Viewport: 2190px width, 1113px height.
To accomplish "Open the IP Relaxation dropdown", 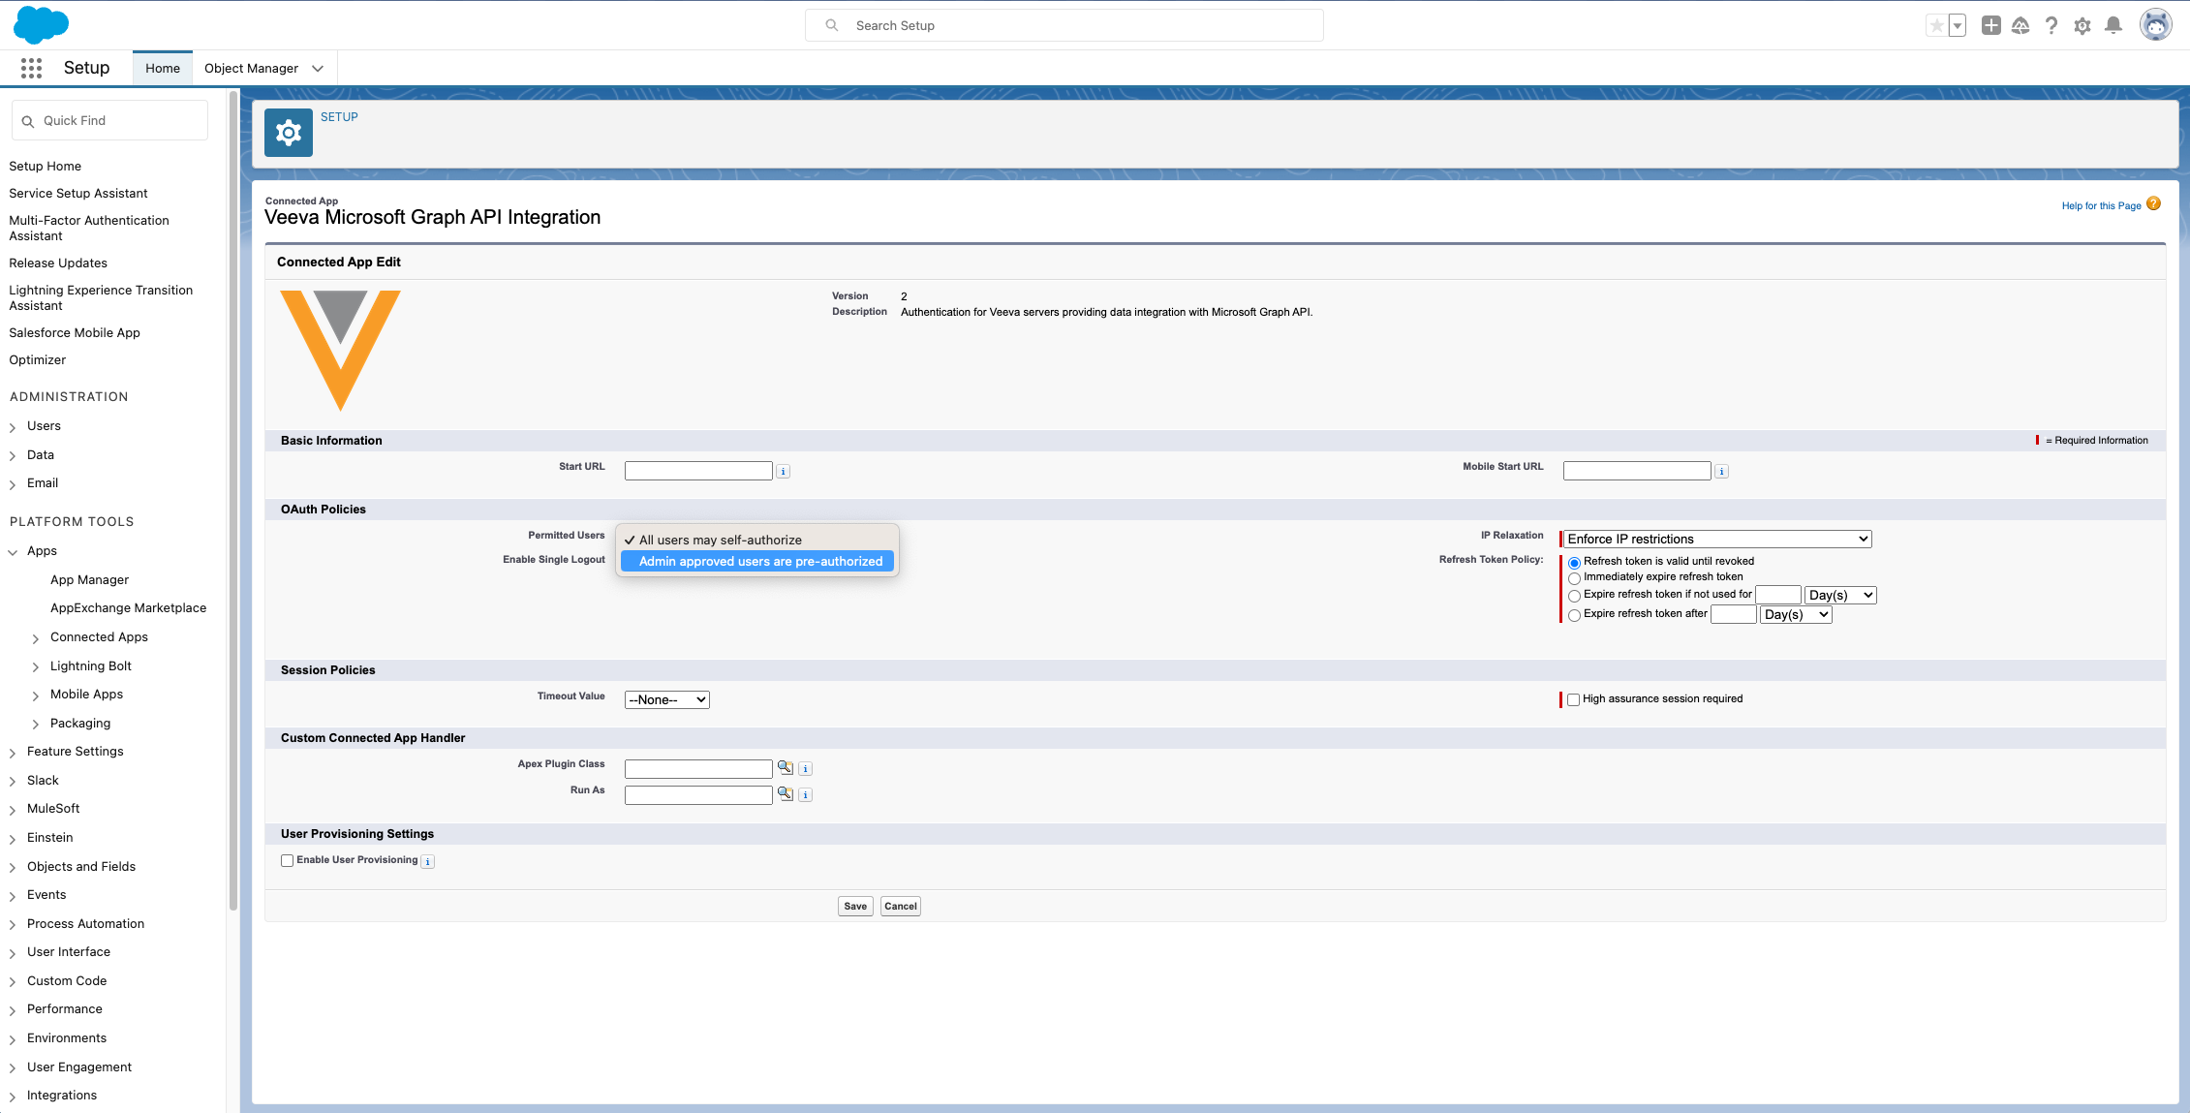I will (1717, 540).
